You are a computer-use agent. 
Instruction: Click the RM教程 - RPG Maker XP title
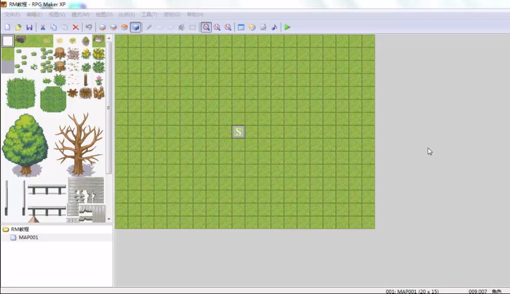(x=37, y=4)
